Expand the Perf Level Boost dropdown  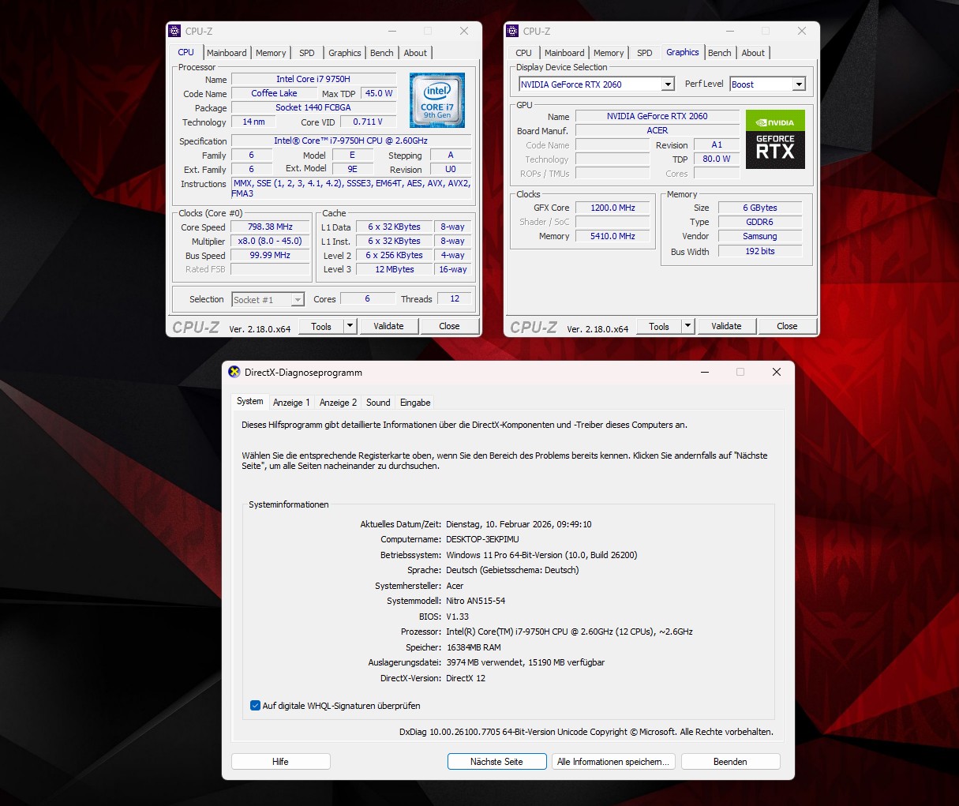(798, 84)
